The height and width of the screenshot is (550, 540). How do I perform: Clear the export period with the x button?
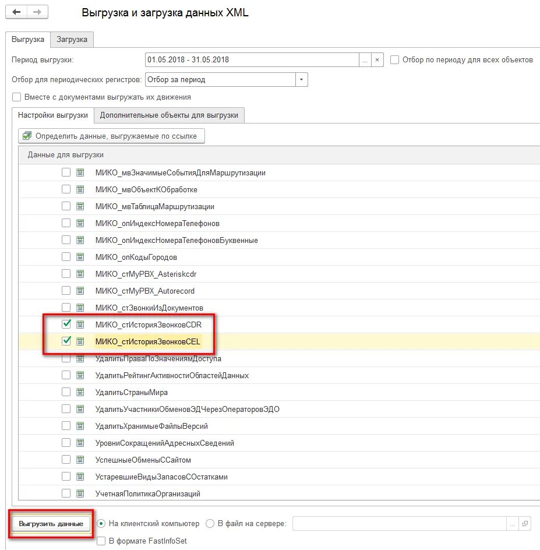point(377,60)
